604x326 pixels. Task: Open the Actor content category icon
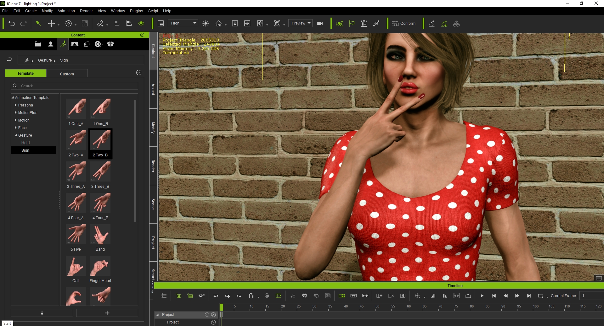[x=50, y=44]
